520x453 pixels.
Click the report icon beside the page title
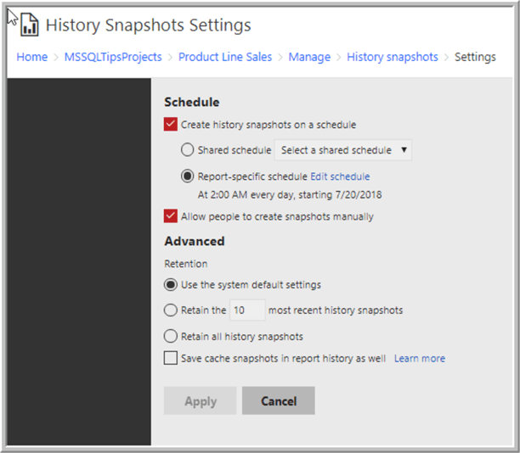(30, 25)
